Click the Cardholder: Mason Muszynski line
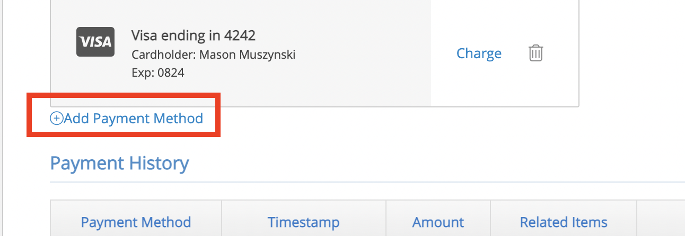 point(213,55)
